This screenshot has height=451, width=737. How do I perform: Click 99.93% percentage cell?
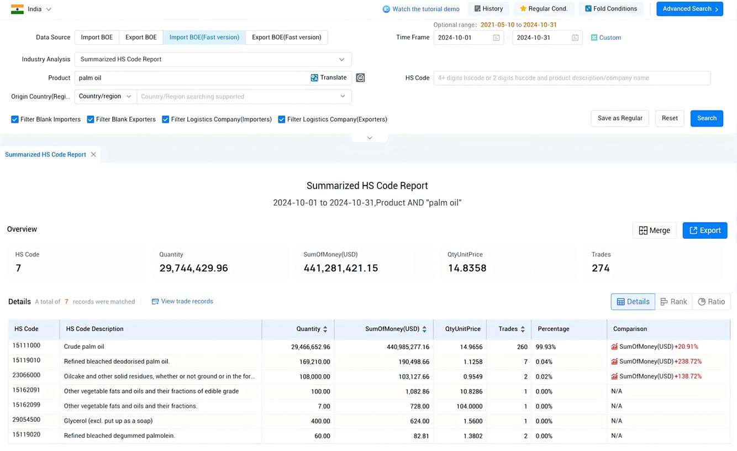coord(546,347)
